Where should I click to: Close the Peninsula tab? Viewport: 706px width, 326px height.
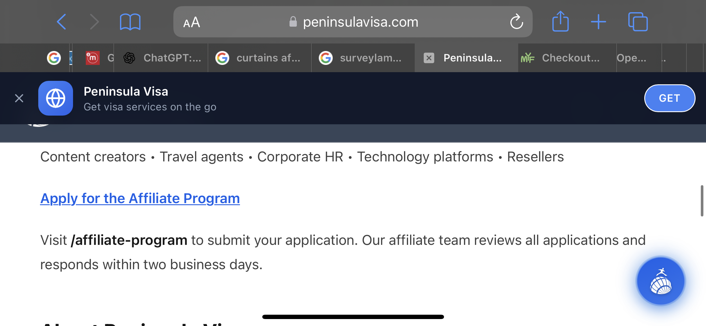[x=429, y=58]
